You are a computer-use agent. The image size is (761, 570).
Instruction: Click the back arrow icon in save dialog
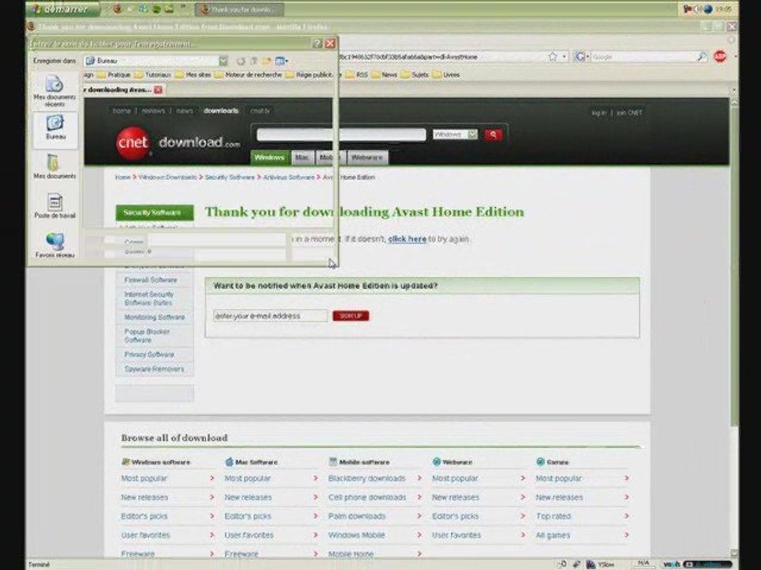coord(241,61)
